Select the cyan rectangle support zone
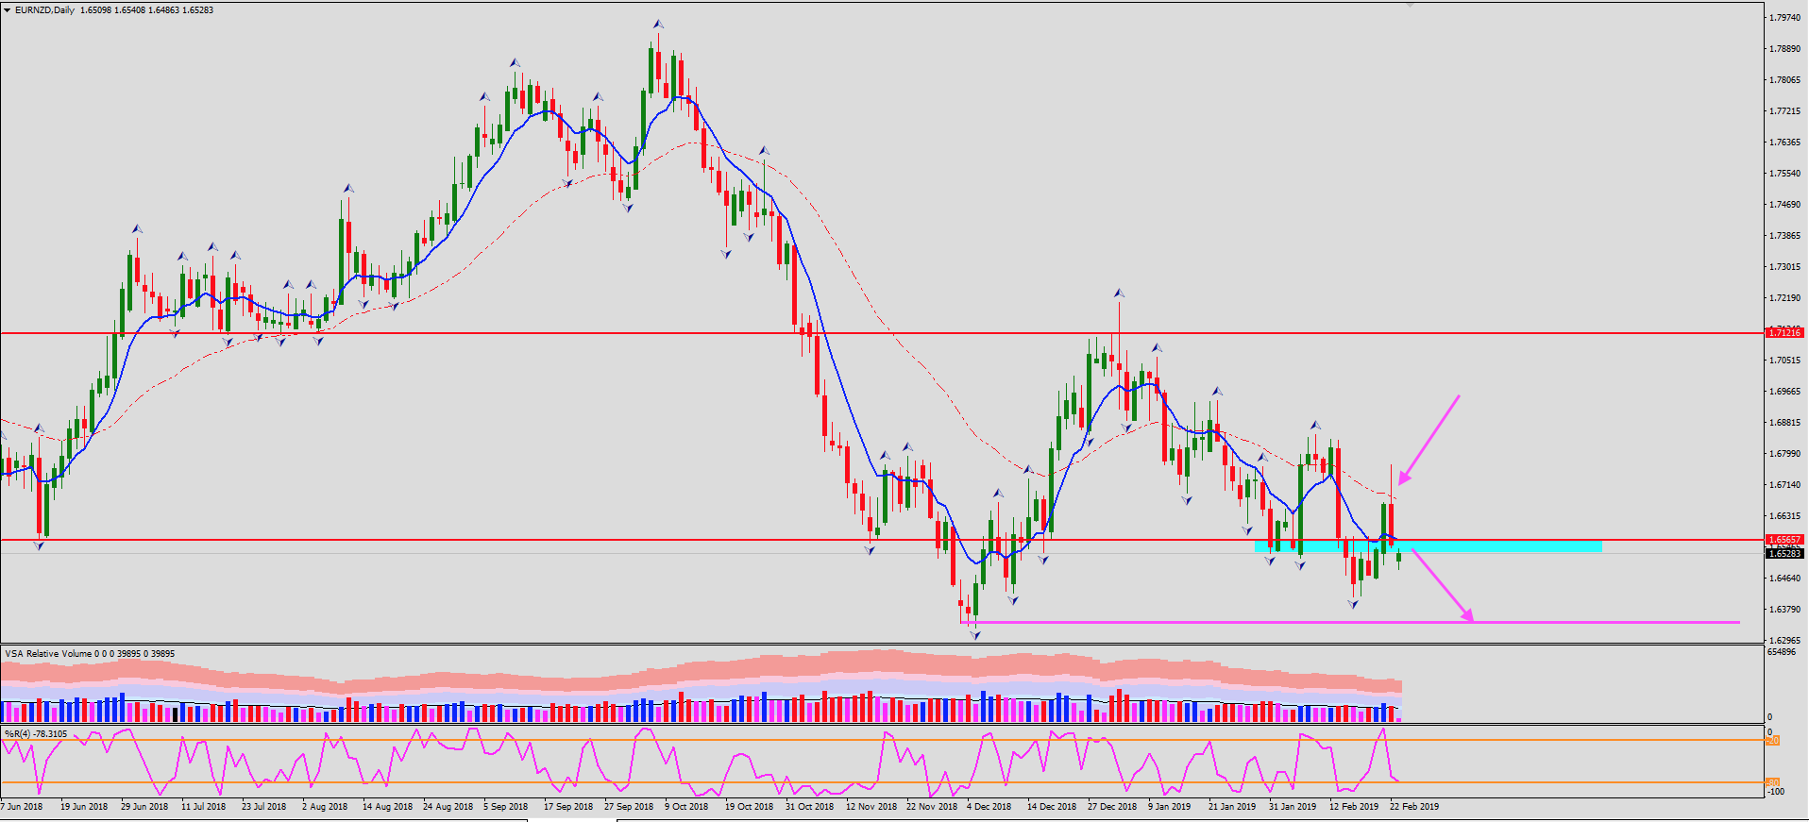 tap(1428, 546)
